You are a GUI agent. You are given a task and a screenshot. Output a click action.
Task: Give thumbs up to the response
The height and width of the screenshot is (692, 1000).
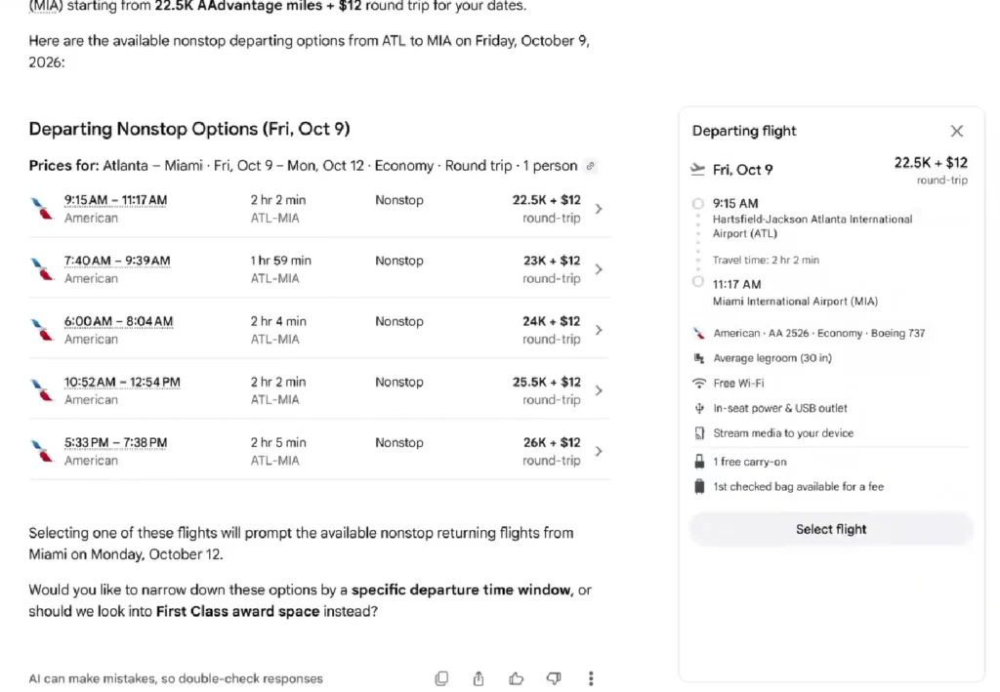pyautogui.click(x=516, y=678)
